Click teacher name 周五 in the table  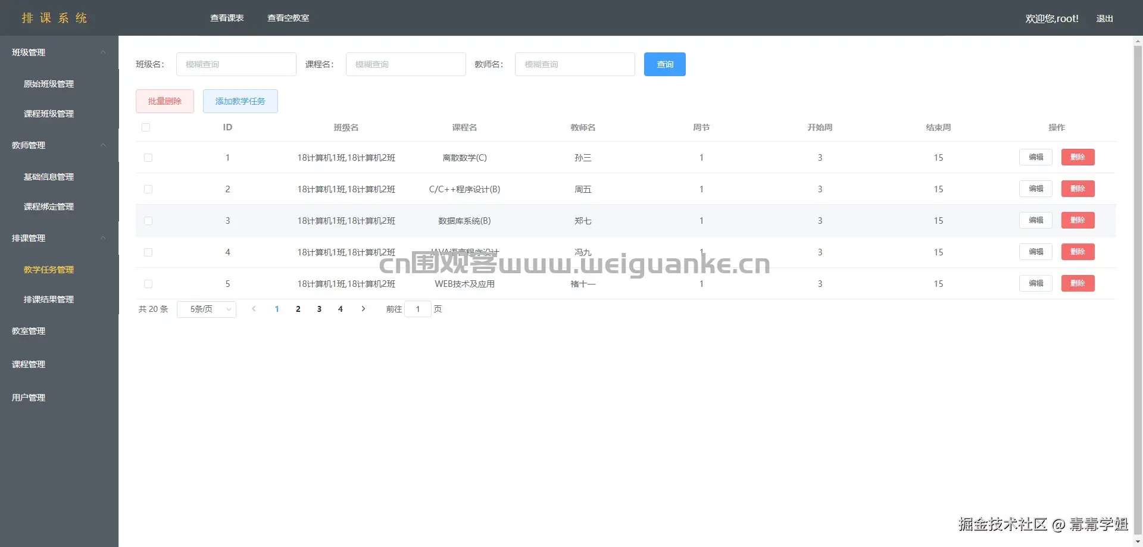(583, 189)
